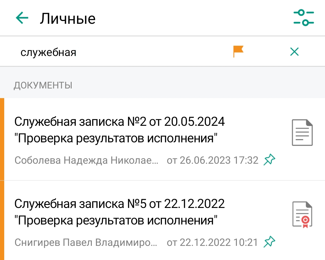This screenshot has height=260, width=325.
Task: Toggle the pin on memo №5
Action: pos(269,242)
